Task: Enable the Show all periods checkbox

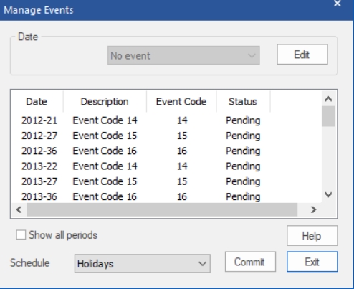Action: 21,234
